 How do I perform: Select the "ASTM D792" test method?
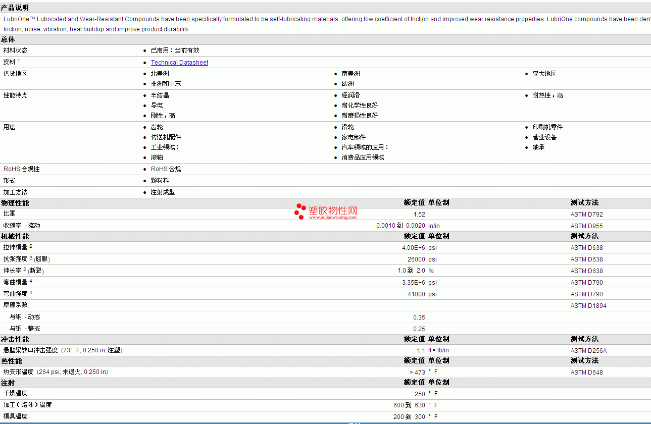click(587, 215)
